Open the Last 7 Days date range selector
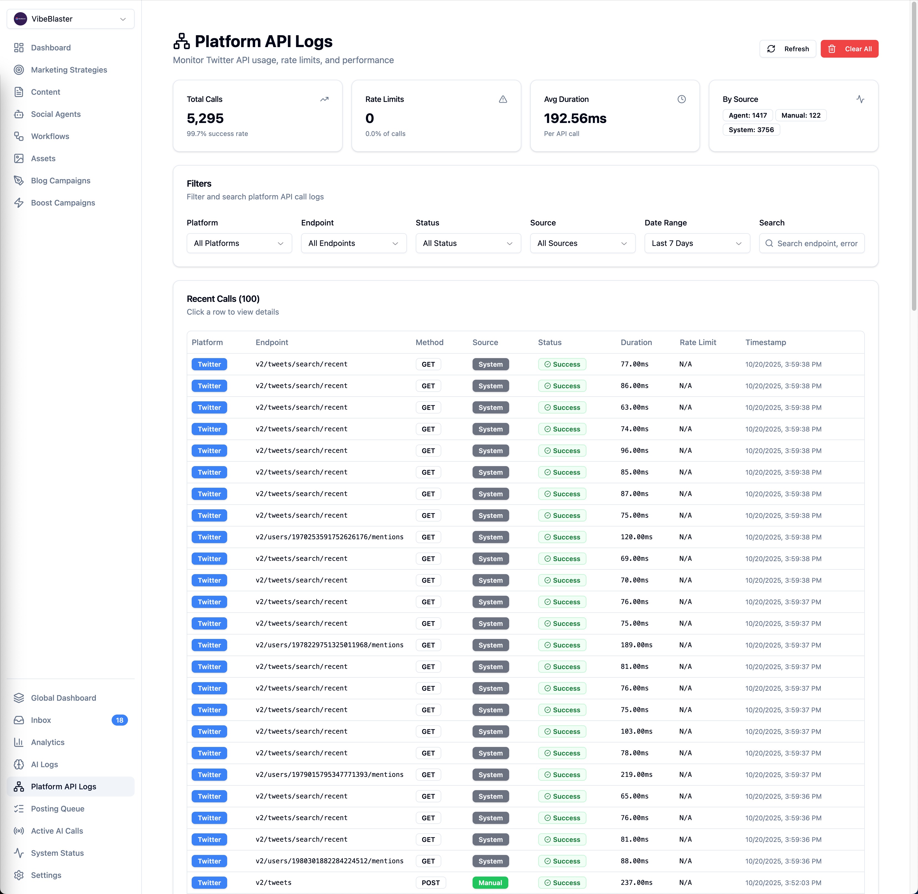 pyautogui.click(x=697, y=243)
